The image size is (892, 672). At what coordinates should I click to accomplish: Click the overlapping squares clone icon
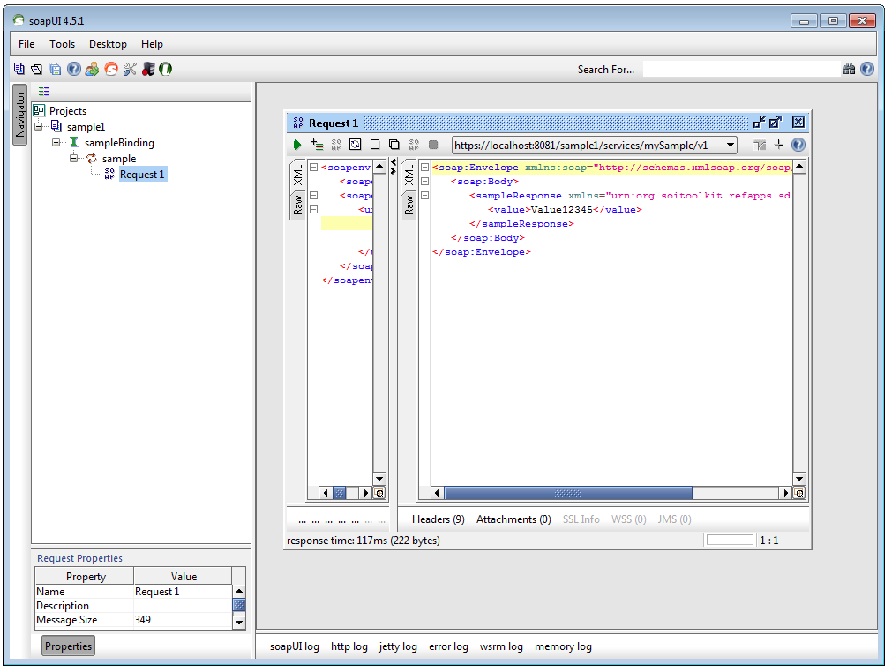[394, 145]
